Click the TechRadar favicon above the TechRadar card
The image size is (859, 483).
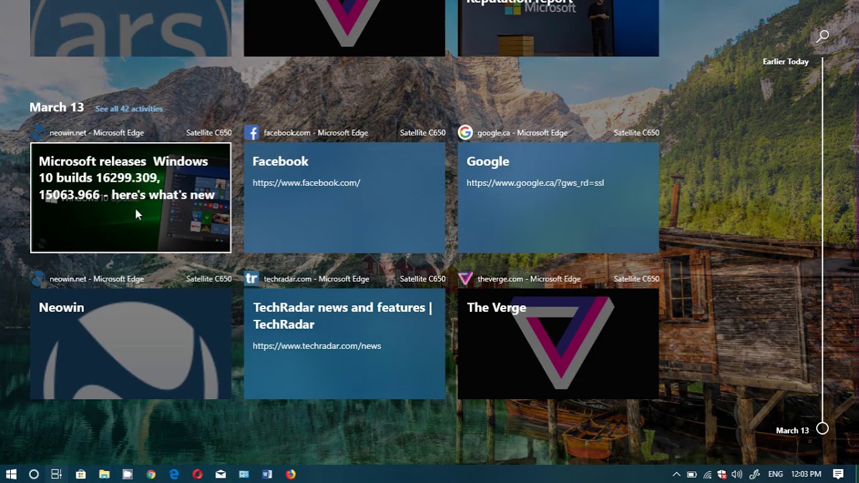pos(252,278)
